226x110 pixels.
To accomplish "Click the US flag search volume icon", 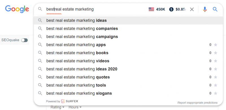I will pyautogui.click(x=151, y=10).
